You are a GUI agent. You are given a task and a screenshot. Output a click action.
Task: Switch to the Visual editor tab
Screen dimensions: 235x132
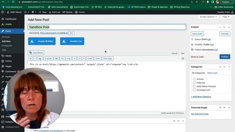174,54
